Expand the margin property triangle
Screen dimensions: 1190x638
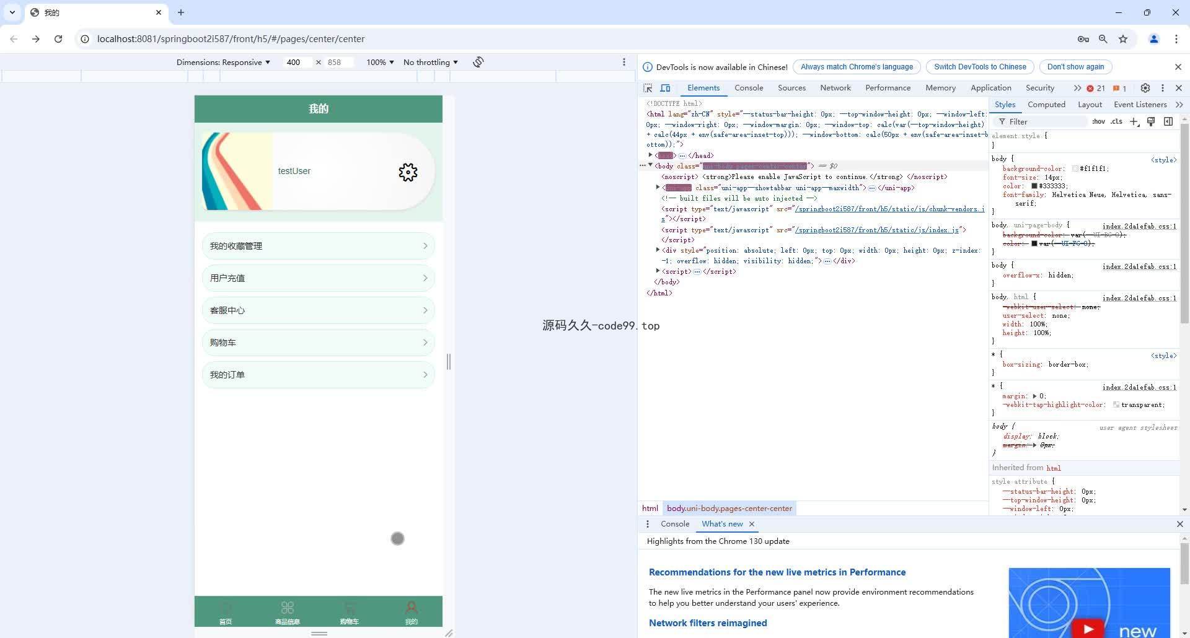tap(1034, 396)
